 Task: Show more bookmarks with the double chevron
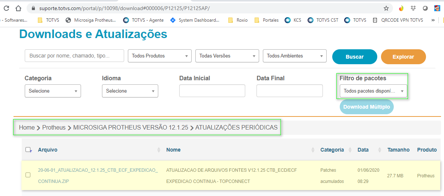433,20
